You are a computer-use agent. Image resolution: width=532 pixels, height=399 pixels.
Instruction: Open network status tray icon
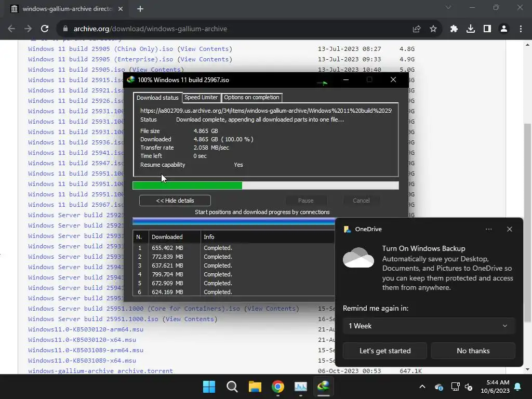(x=455, y=387)
